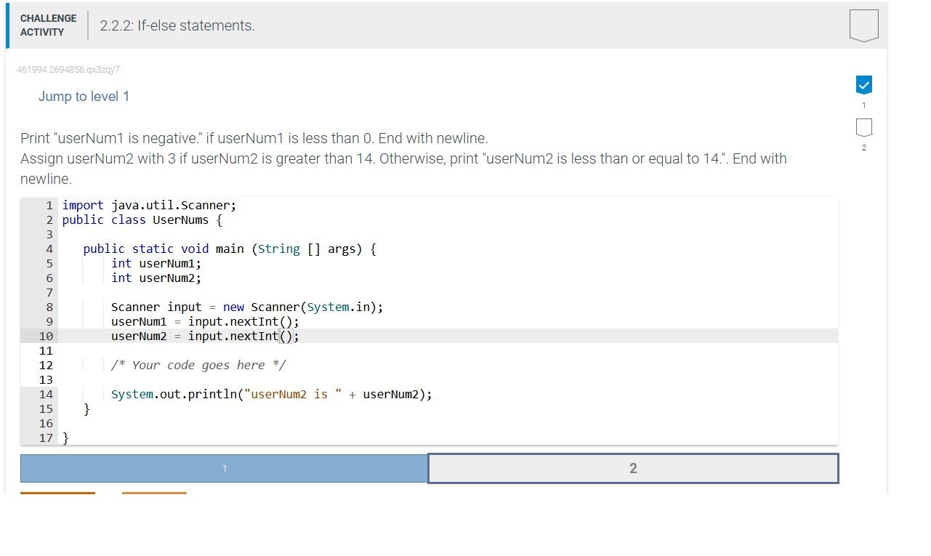Click the Jump to level 1 link

point(84,96)
